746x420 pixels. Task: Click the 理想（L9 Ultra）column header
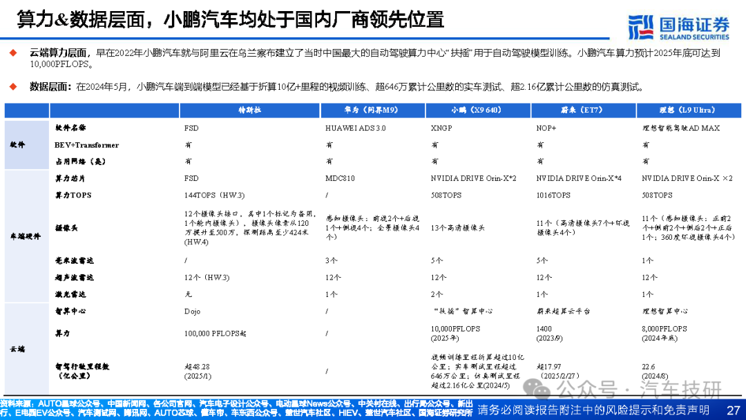[689, 110]
